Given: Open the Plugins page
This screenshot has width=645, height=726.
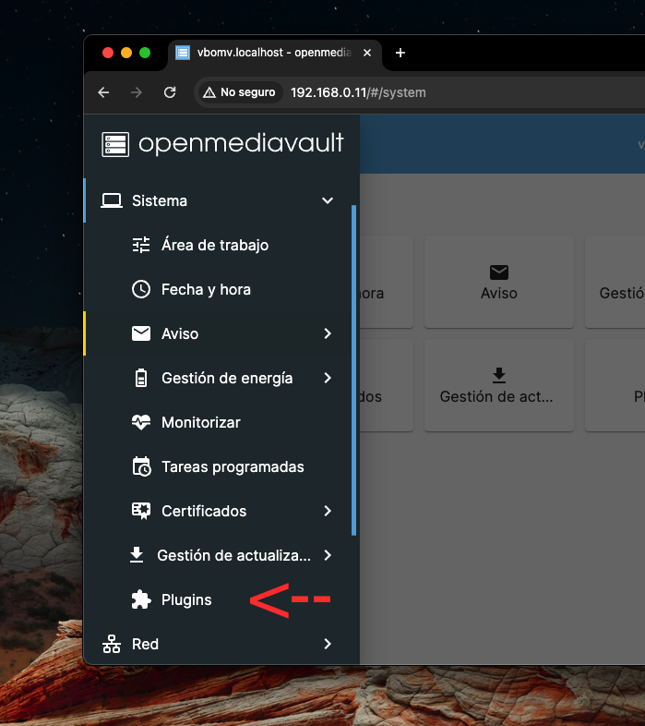Looking at the screenshot, I should (x=186, y=599).
